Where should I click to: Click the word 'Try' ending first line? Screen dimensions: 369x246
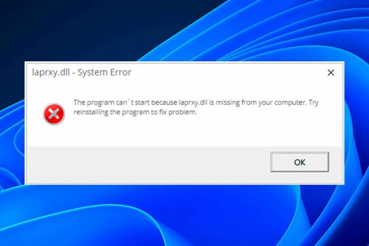314,103
